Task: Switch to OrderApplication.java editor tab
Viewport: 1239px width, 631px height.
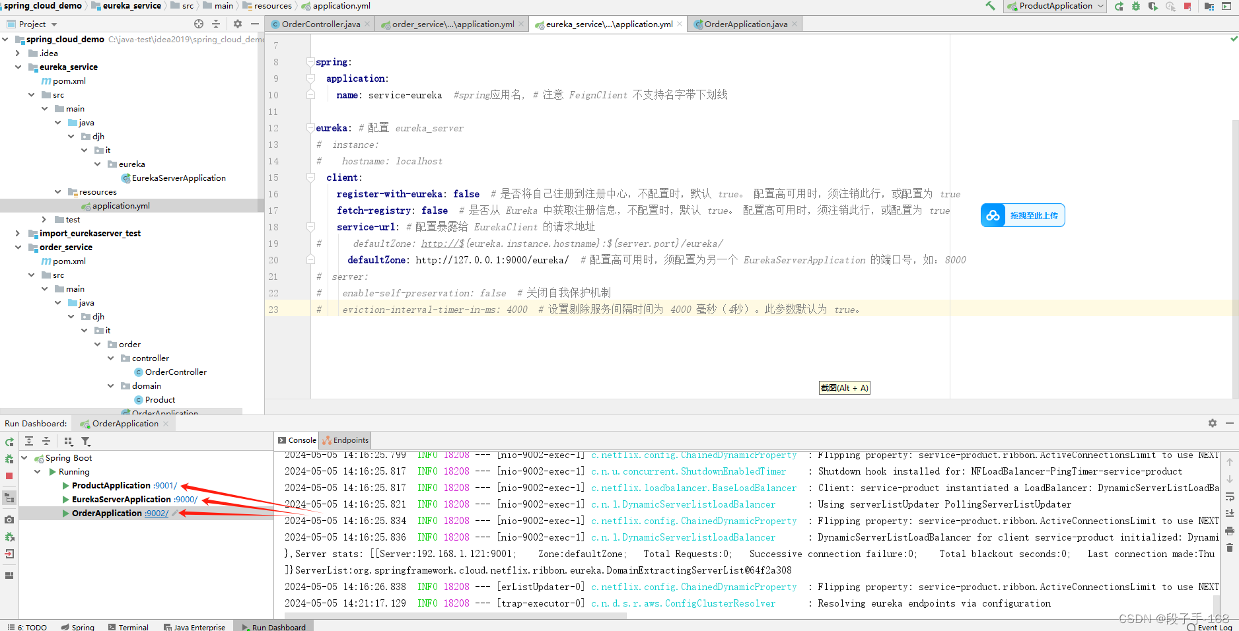Action: (746, 24)
